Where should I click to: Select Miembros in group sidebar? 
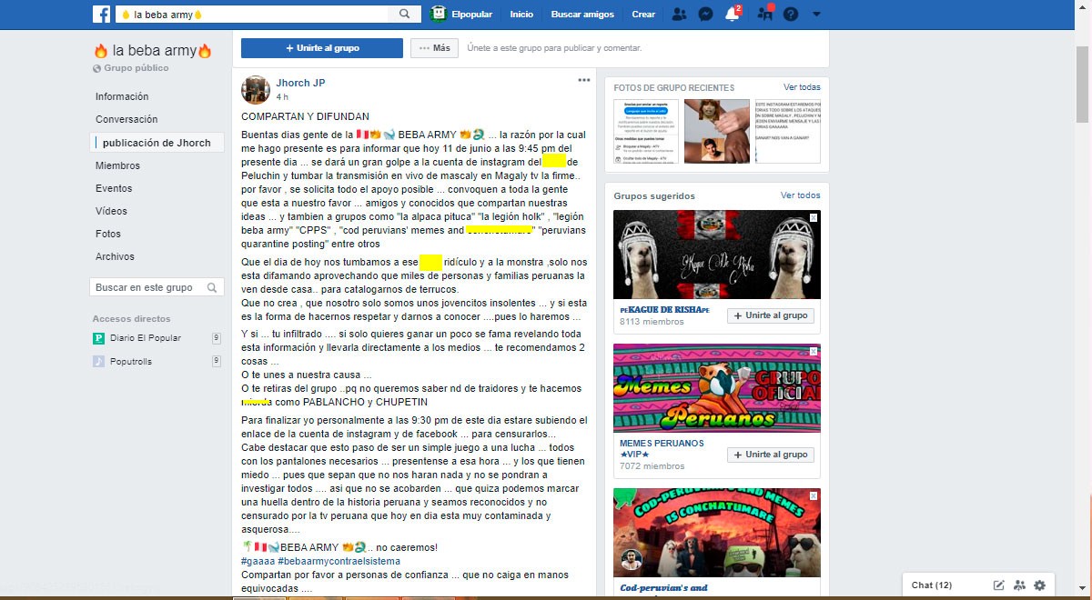(118, 165)
